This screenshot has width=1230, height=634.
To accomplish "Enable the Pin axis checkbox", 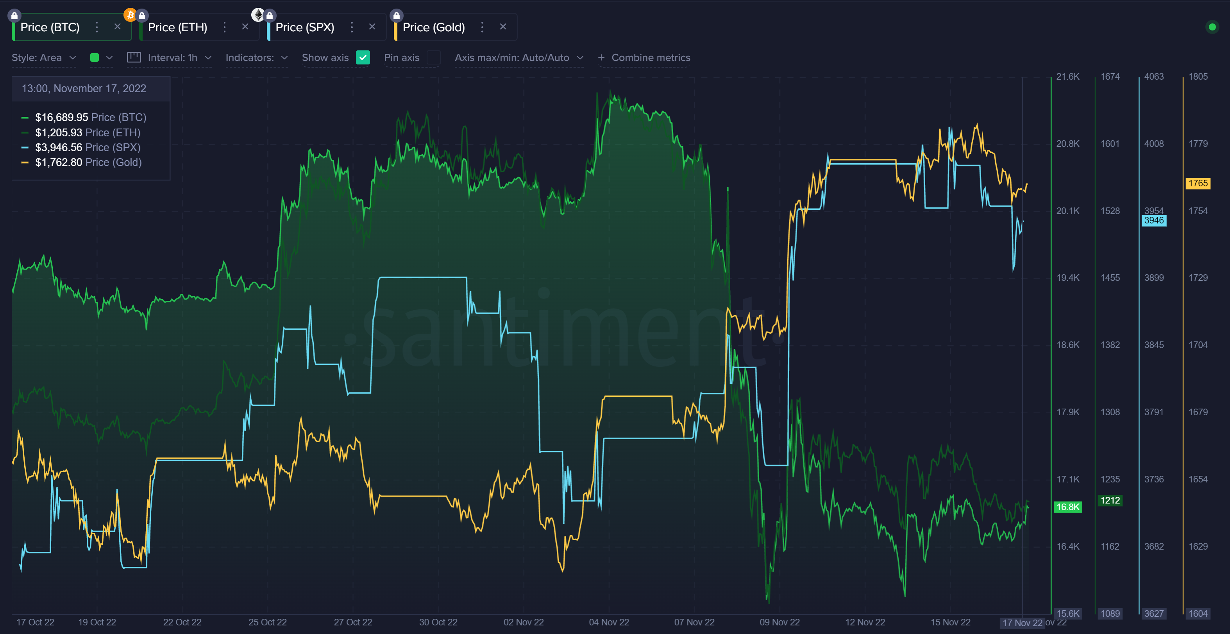I will (433, 57).
